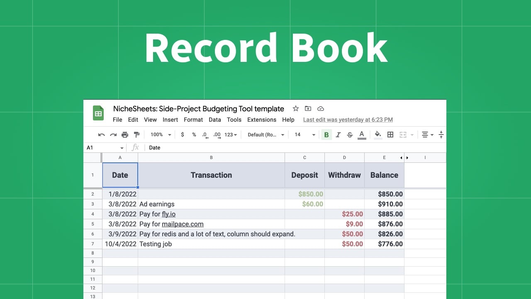Select the Balance header cell
The width and height of the screenshot is (531, 299).
[x=384, y=175]
